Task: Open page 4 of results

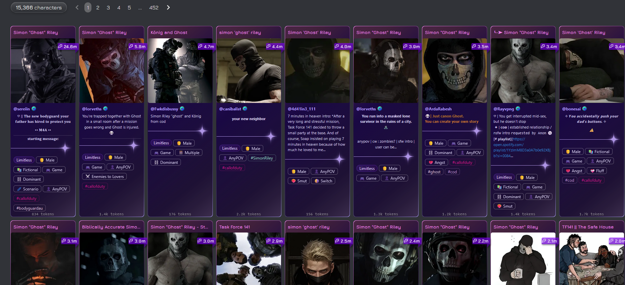Action: coord(119,7)
